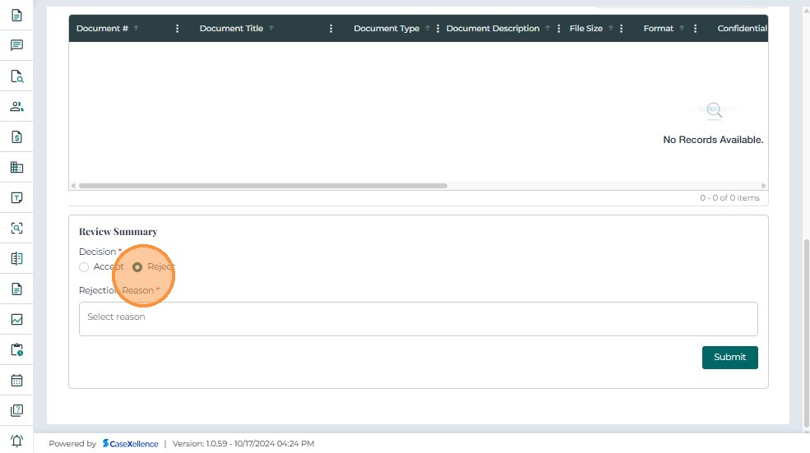The height and width of the screenshot is (453, 810).
Task: Open the document icon above the chat icon
Action: click(16, 16)
